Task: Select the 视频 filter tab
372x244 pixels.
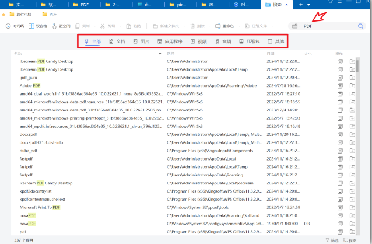Action: point(199,41)
